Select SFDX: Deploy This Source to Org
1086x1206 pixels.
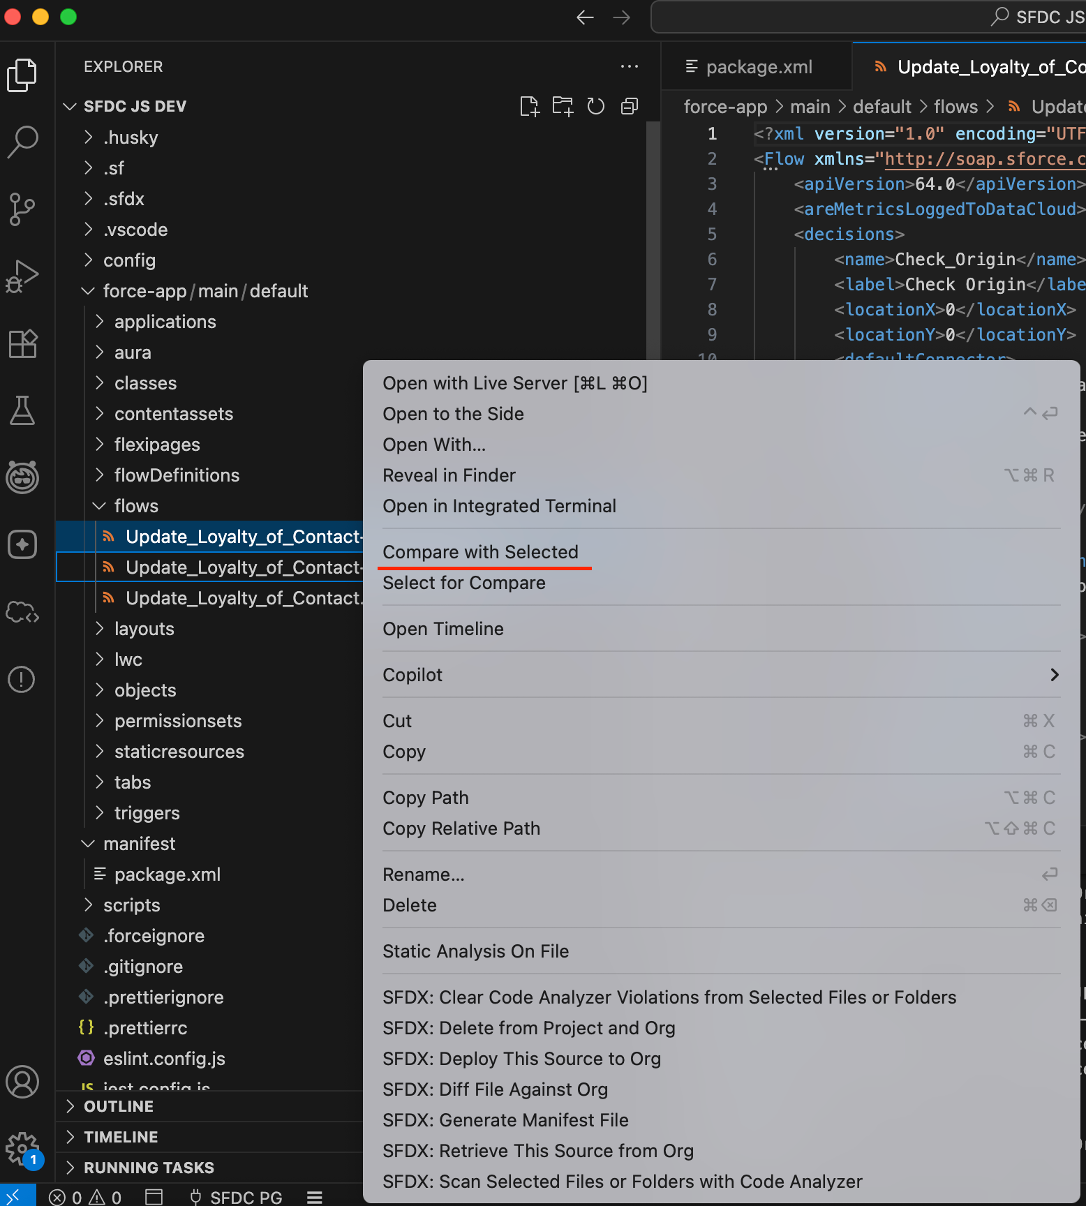(x=521, y=1059)
